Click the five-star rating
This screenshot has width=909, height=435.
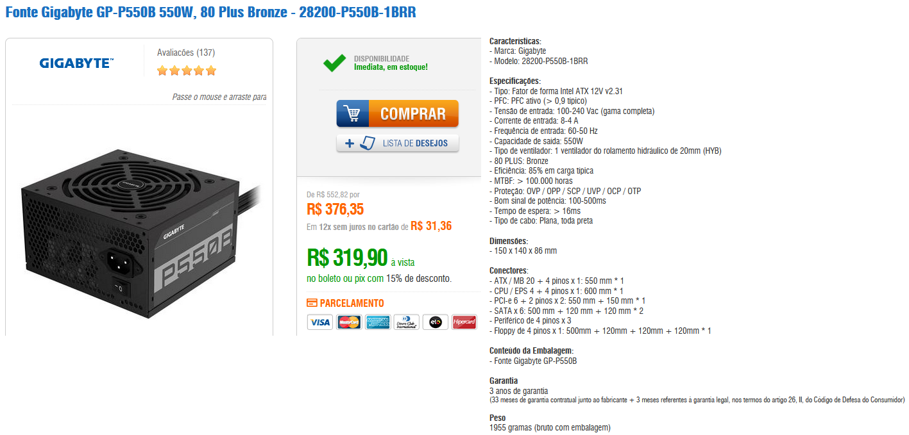(187, 70)
